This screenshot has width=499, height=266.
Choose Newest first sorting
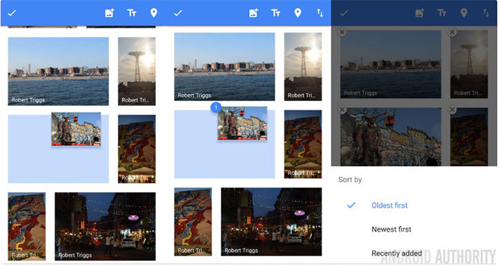(x=391, y=229)
